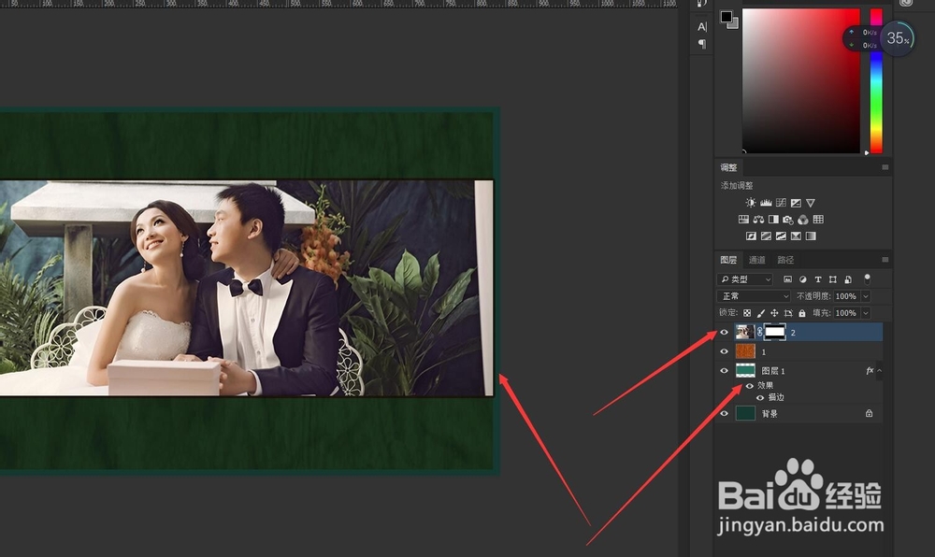Screen dimensions: 935x557
Task: Prevent artboard auto-nesting lock icon
Action: (788, 313)
